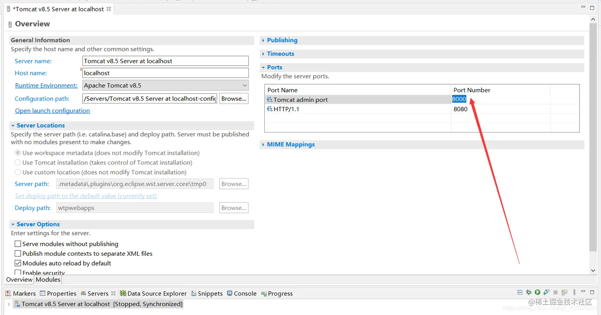
Task: Click the collapse-all icon in Servers toolbar
Action: (x=520, y=292)
